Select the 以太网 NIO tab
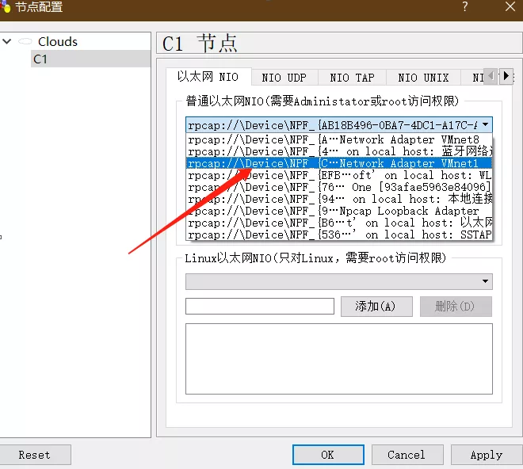Image resolution: width=523 pixels, height=469 pixels. (208, 77)
